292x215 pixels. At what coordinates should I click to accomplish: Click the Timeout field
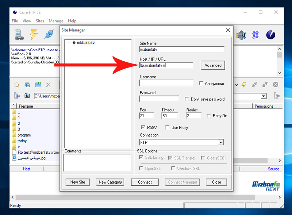(170, 116)
